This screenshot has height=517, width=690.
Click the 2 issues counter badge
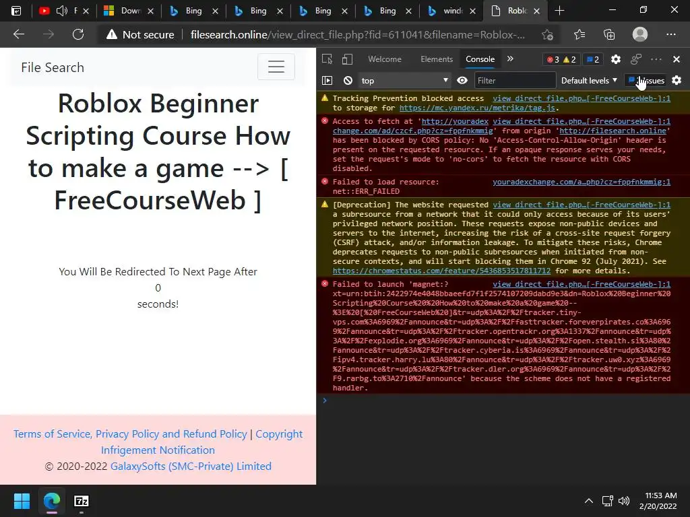(x=593, y=60)
